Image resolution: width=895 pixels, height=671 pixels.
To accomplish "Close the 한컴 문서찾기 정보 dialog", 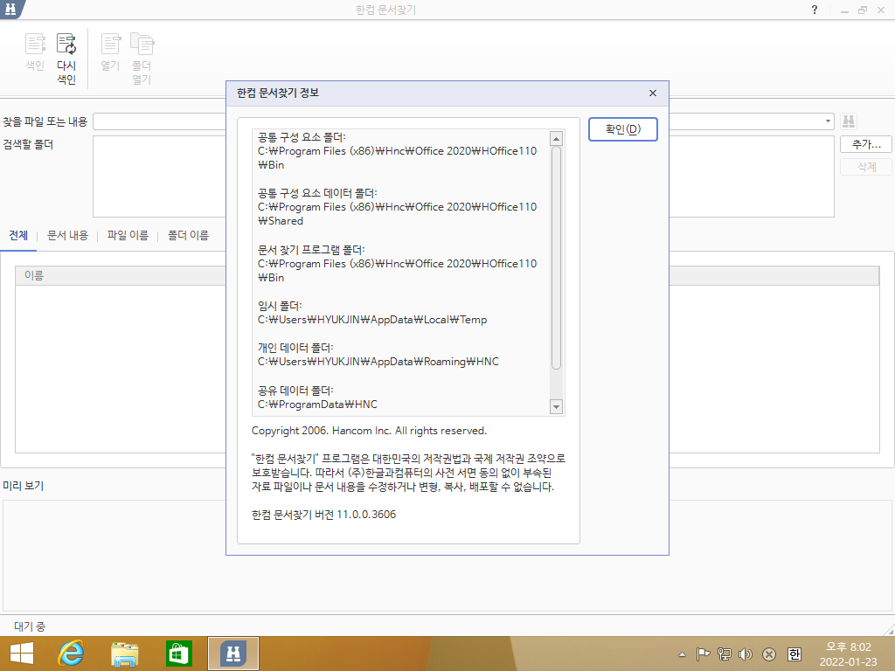I will point(653,93).
